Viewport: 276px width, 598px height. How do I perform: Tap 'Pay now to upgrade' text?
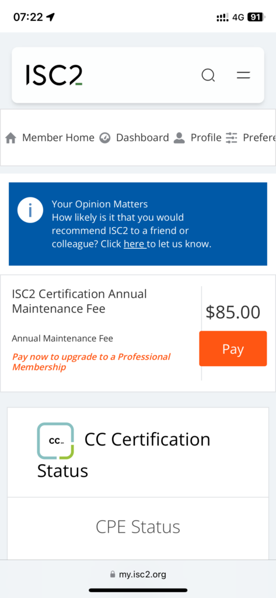(92, 362)
